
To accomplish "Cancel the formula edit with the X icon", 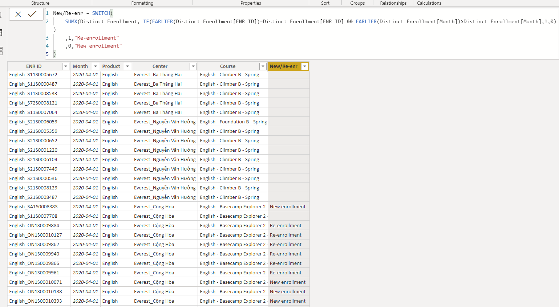I will click(x=18, y=14).
